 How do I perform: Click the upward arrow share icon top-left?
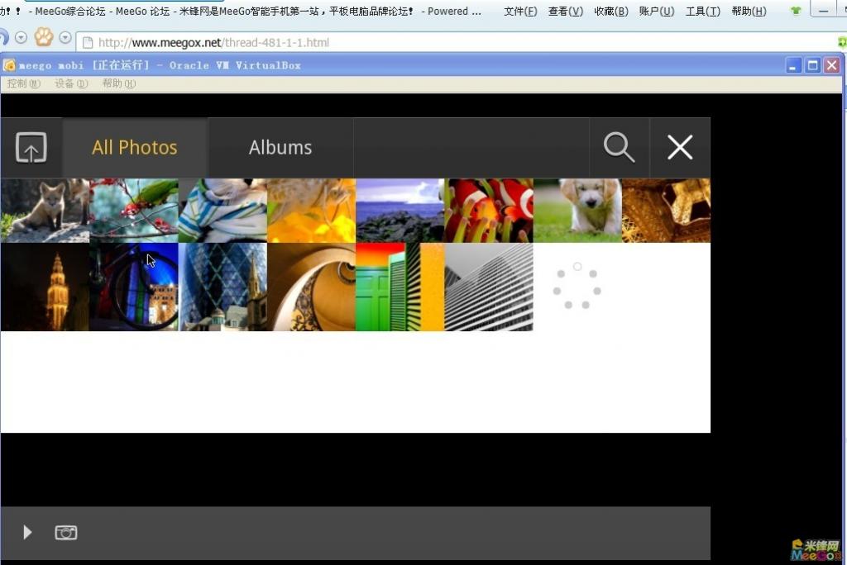[x=31, y=147]
